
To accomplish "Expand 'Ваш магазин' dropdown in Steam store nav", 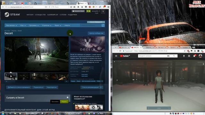I will 12,26.
